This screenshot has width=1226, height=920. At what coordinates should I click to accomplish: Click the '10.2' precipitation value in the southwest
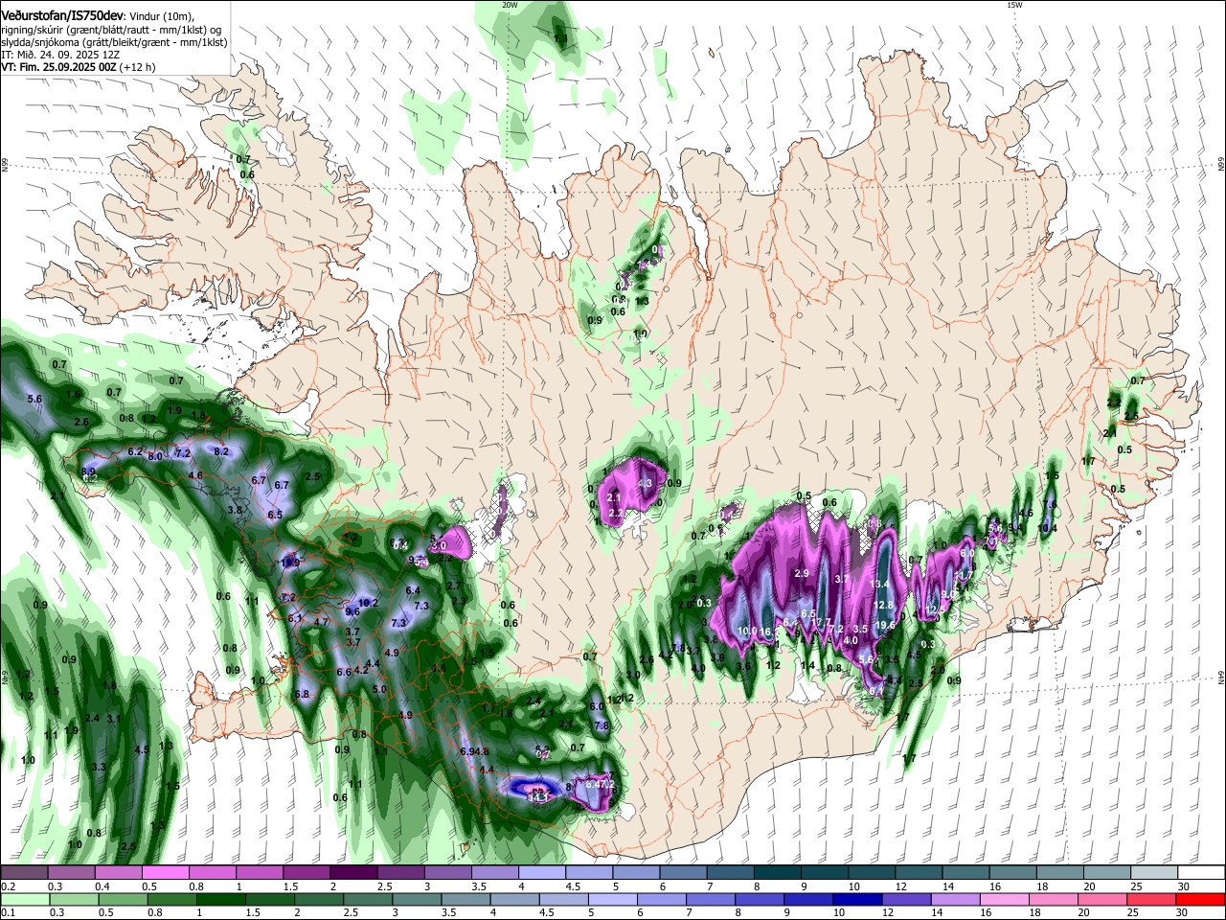(369, 603)
